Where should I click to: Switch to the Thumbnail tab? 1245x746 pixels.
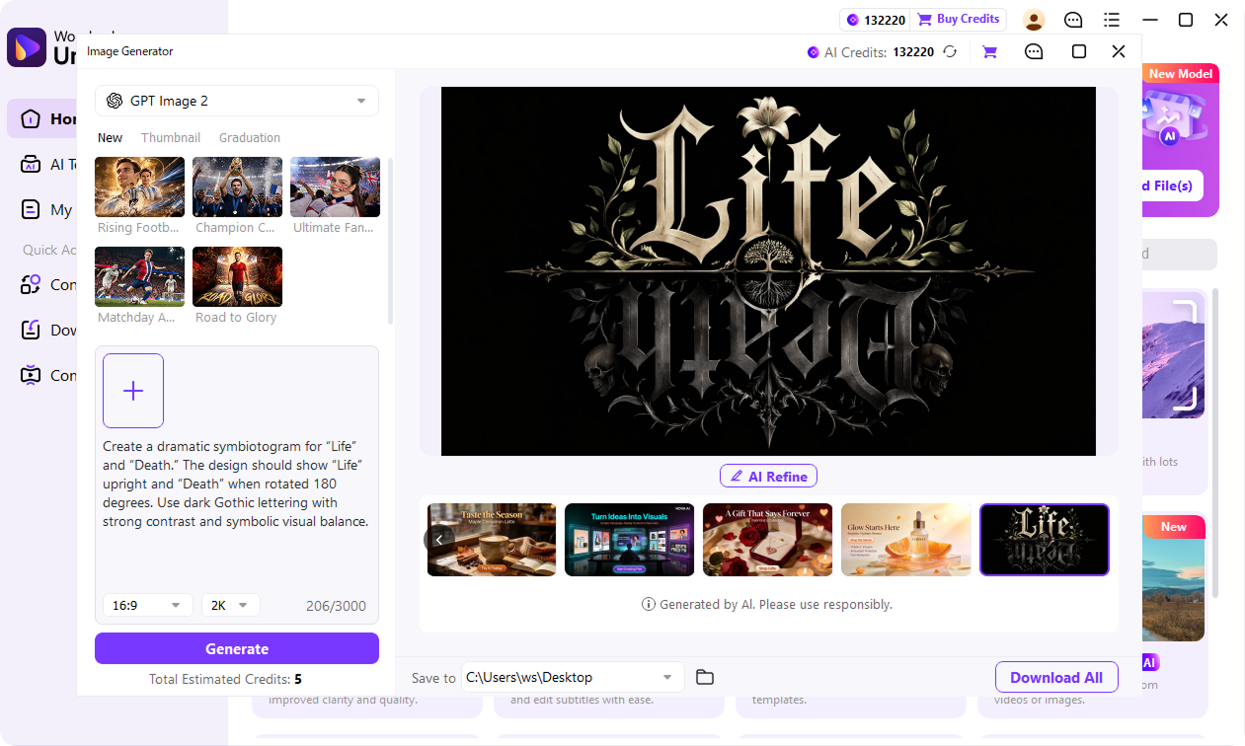[171, 138]
